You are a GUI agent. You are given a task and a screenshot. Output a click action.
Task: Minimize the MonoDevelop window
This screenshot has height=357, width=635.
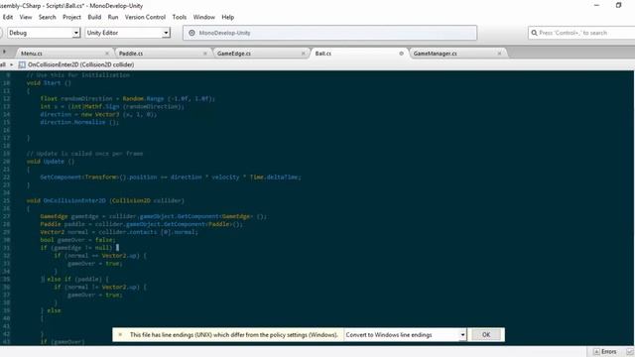click(596, 5)
